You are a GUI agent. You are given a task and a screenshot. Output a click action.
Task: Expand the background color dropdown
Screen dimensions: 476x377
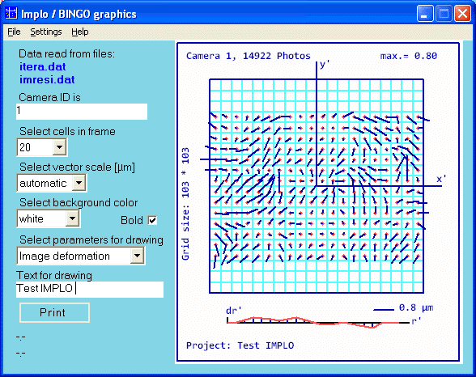[73, 218]
